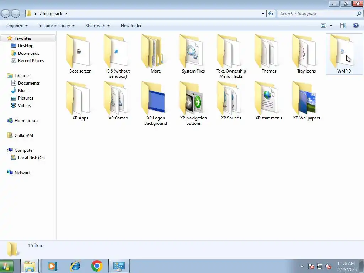
Task: Select the Themes folder
Action: [x=269, y=54]
